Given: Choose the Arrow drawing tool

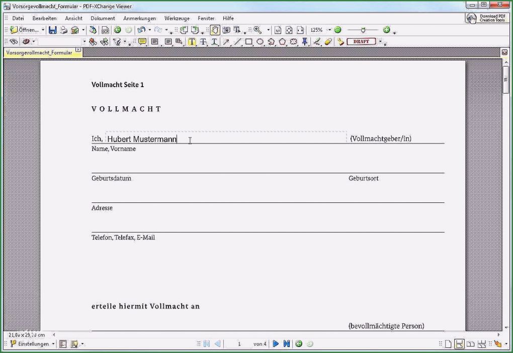Looking at the screenshot, I should [226, 42].
